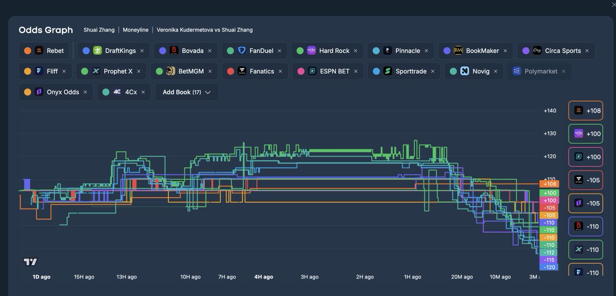Click the "Odds Graph" title
The width and height of the screenshot is (616, 296).
click(46, 30)
